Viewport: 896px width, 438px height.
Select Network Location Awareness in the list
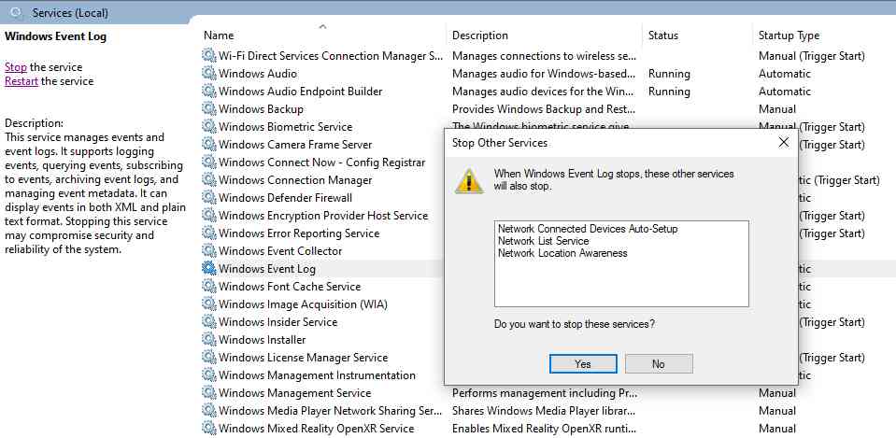pos(562,253)
